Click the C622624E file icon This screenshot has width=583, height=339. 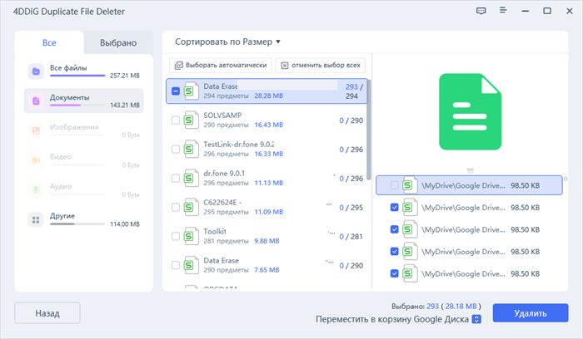pos(191,207)
